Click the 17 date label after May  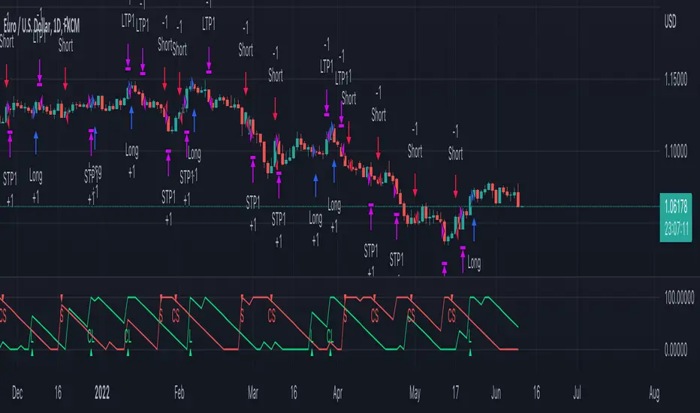(x=455, y=393)
